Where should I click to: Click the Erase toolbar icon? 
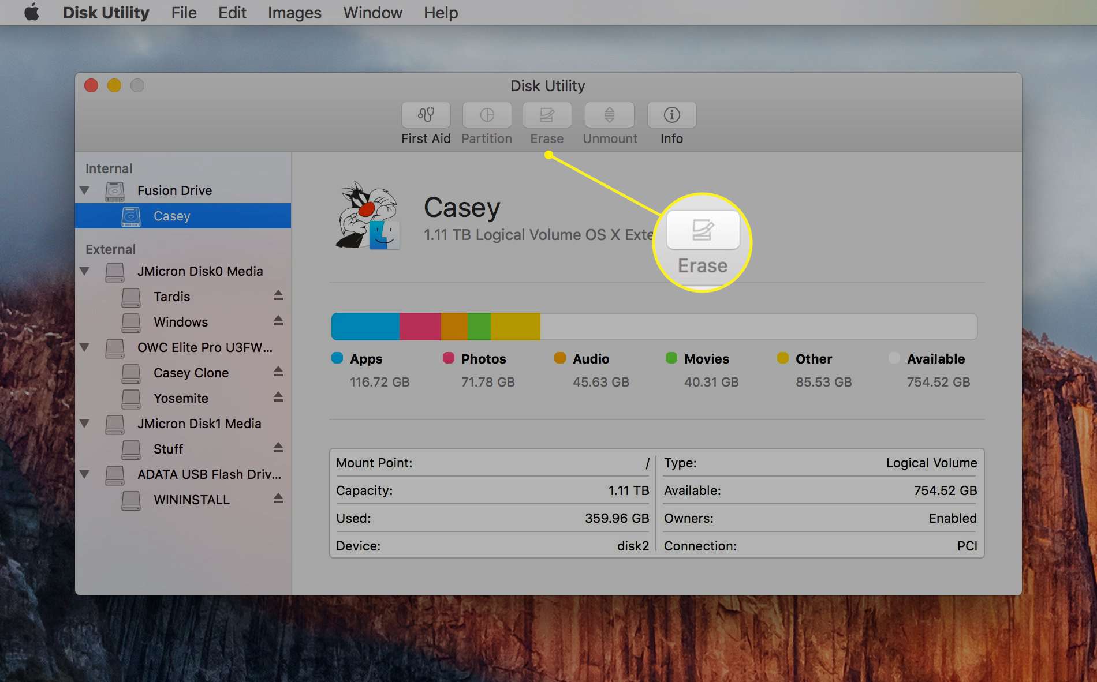tap(547, 115)
